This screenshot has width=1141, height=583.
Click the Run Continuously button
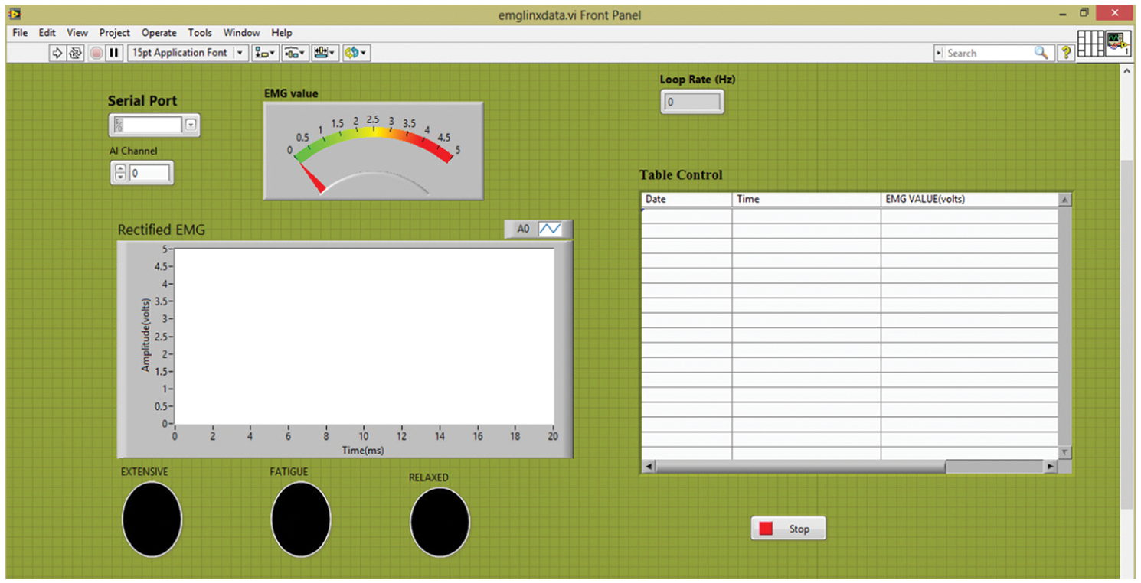(76, 53)
